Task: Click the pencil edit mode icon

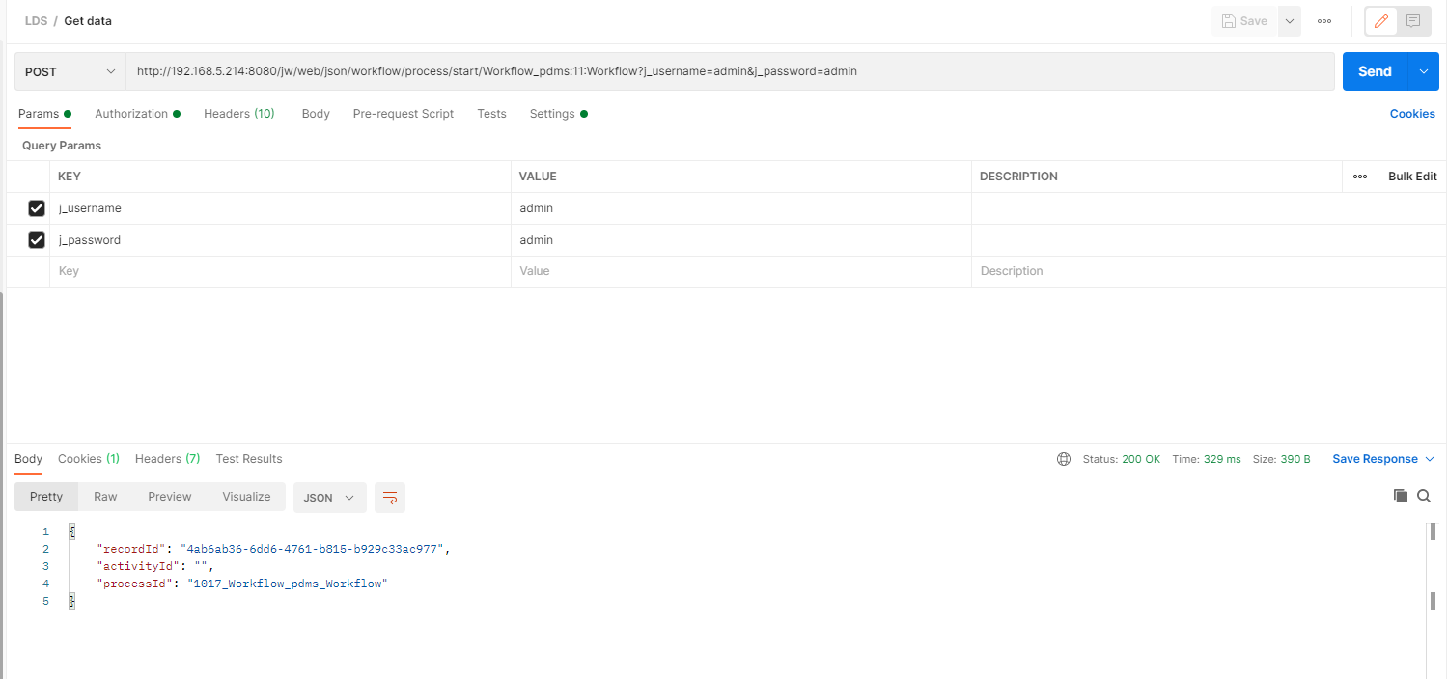Action: (1380, 21)
